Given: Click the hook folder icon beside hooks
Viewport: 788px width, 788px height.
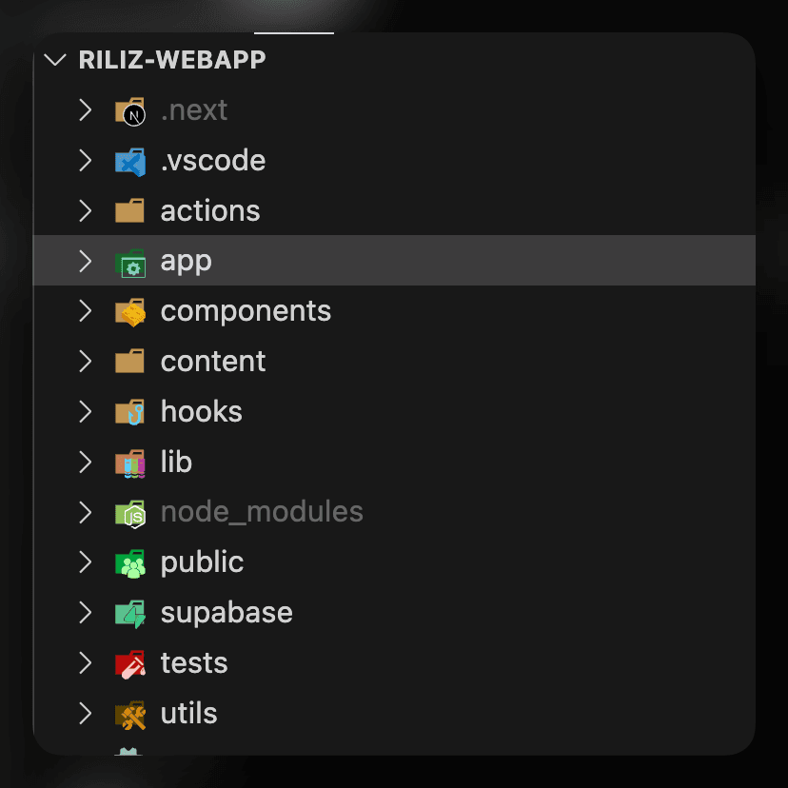Looking at the screenshot, I should 129,413.
